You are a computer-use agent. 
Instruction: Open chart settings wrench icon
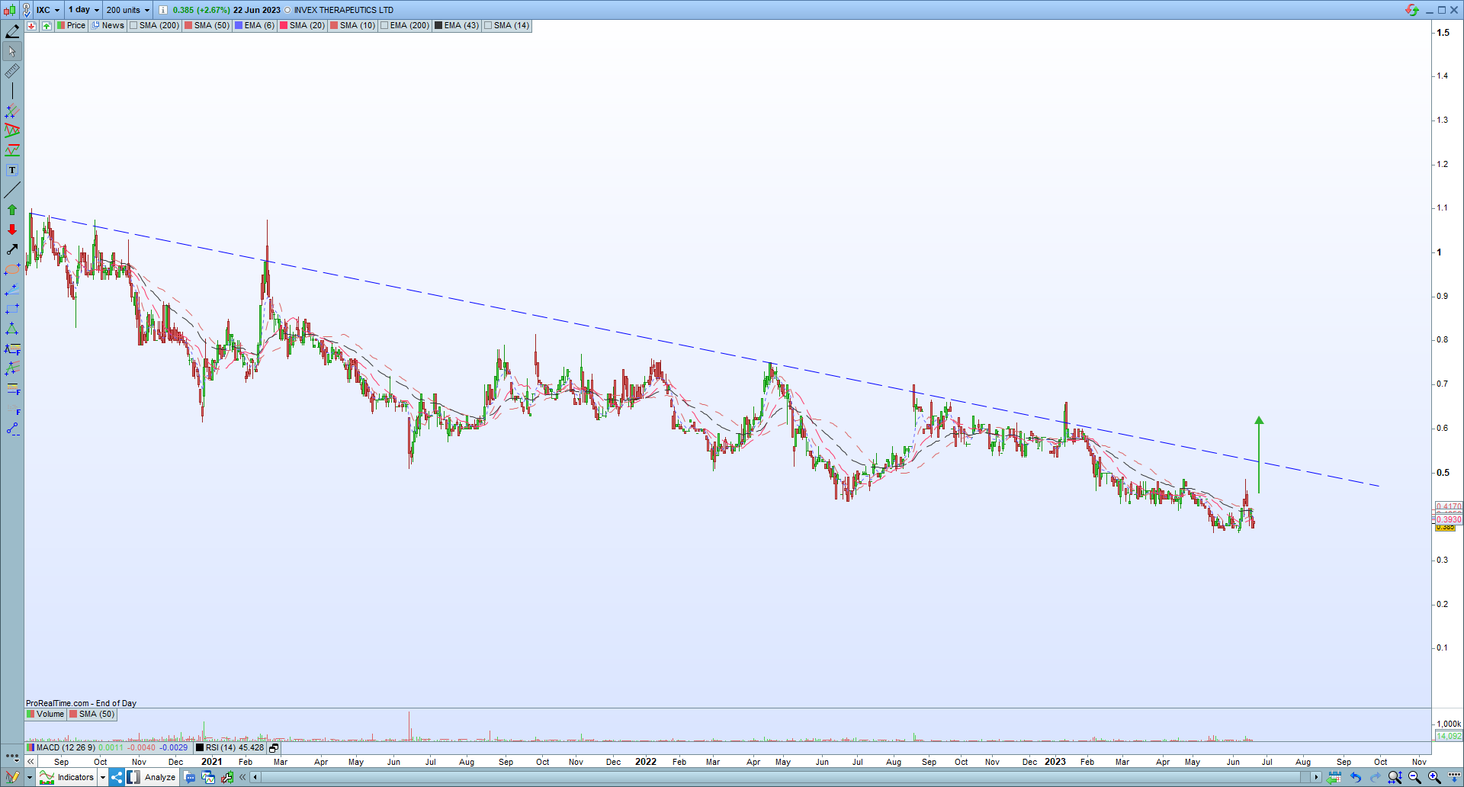click(x=226, y=777)
